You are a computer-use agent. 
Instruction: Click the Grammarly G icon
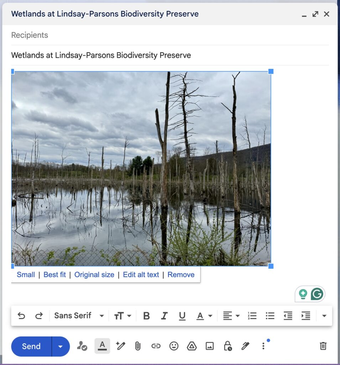[317, 294]
